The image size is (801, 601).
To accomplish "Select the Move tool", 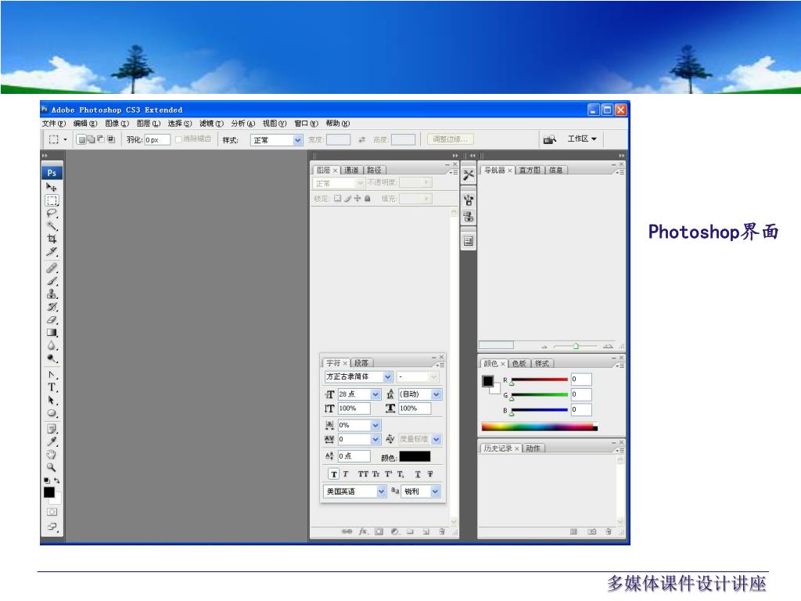I will pyautogui.click(x=52, y=187).
